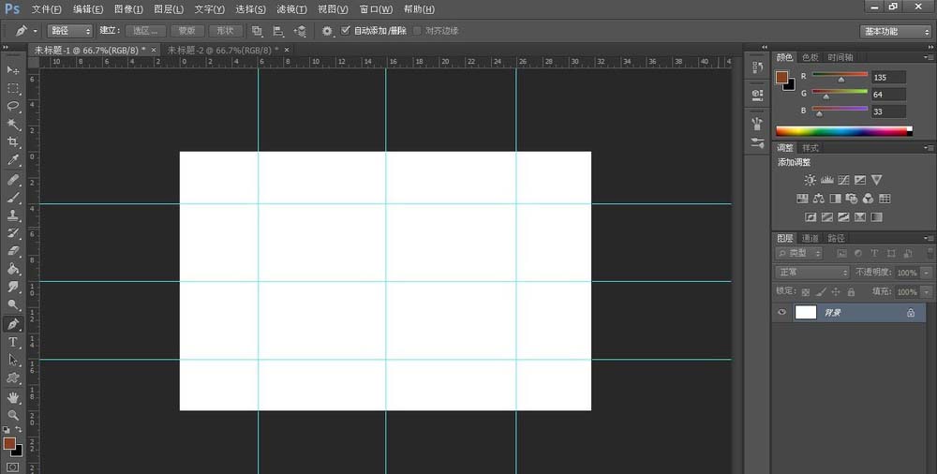Select the Zoom magnifier tool

pyautogui.click(x=13, y=414)
